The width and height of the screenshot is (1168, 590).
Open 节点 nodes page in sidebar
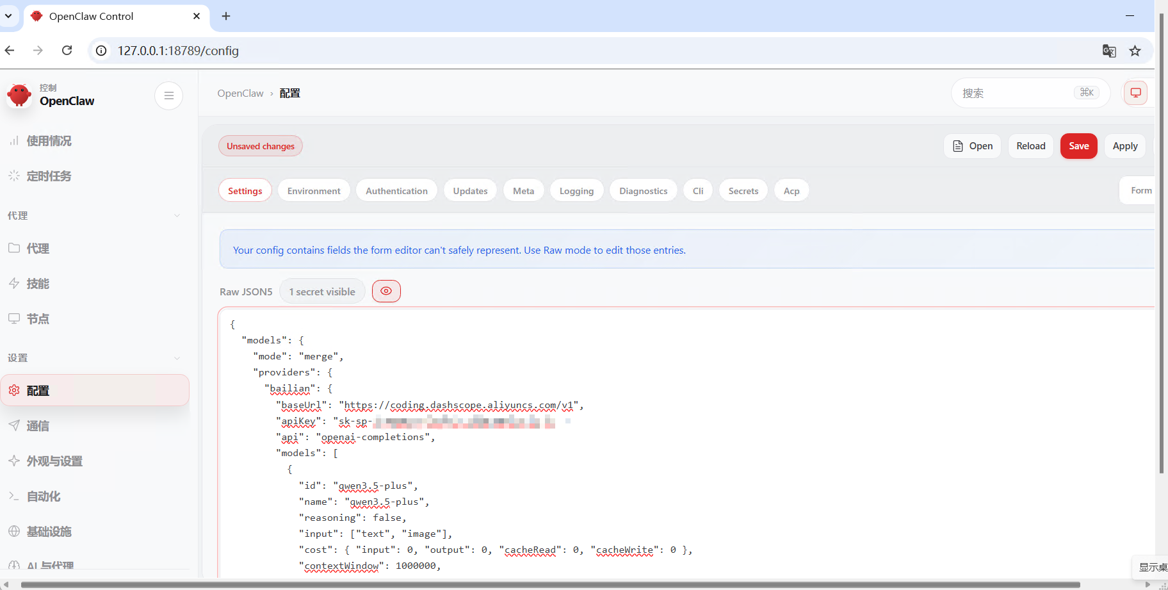click(x=38, y=319)
